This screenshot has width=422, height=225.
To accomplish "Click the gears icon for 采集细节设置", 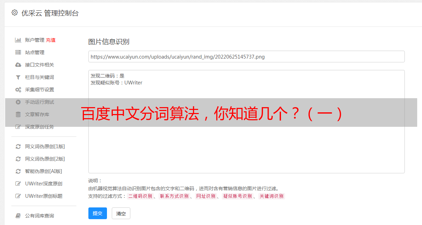I will (x=18, y=90).
